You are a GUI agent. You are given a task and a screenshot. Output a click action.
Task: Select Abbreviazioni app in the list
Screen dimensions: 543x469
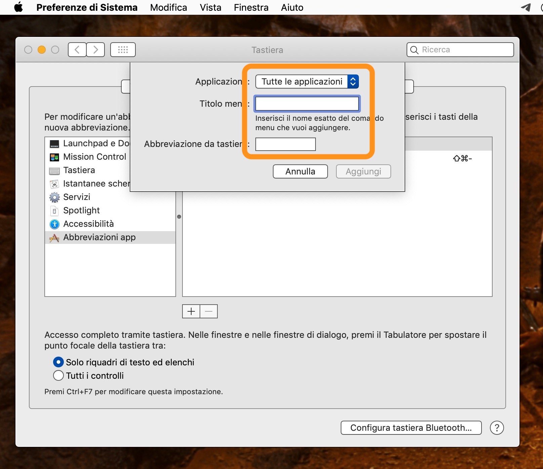click(x=99, y=238)
